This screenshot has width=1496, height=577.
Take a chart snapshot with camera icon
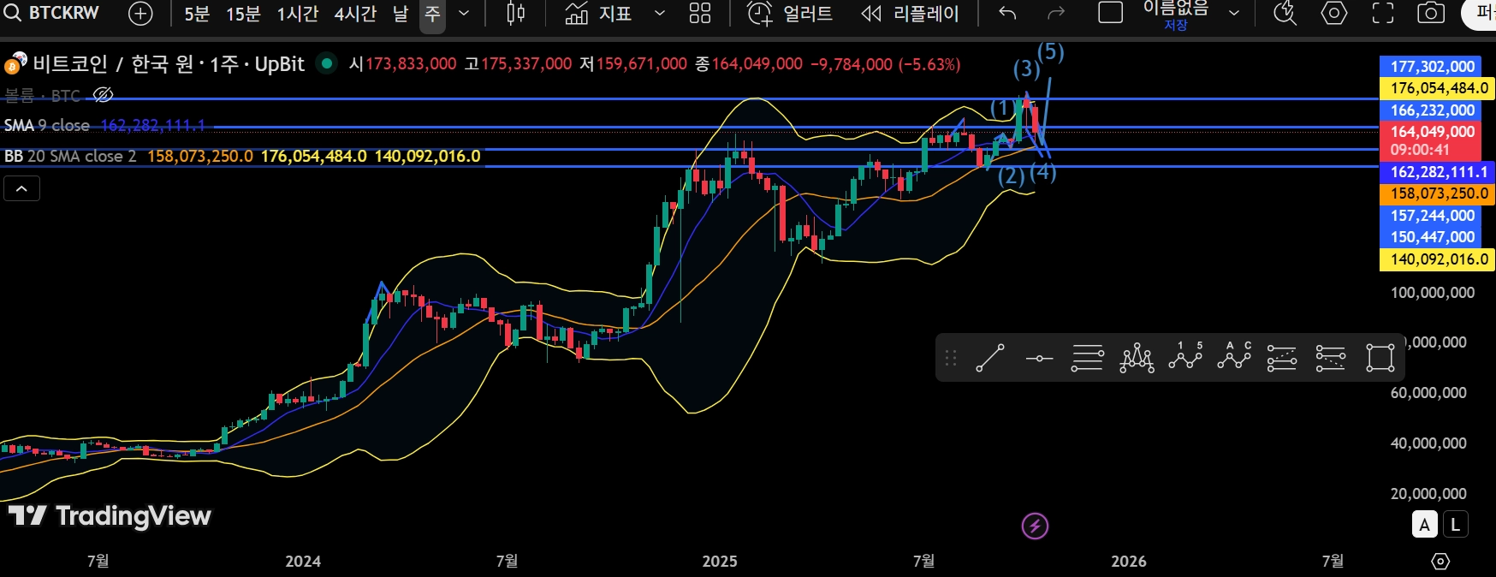[1431, 13]
